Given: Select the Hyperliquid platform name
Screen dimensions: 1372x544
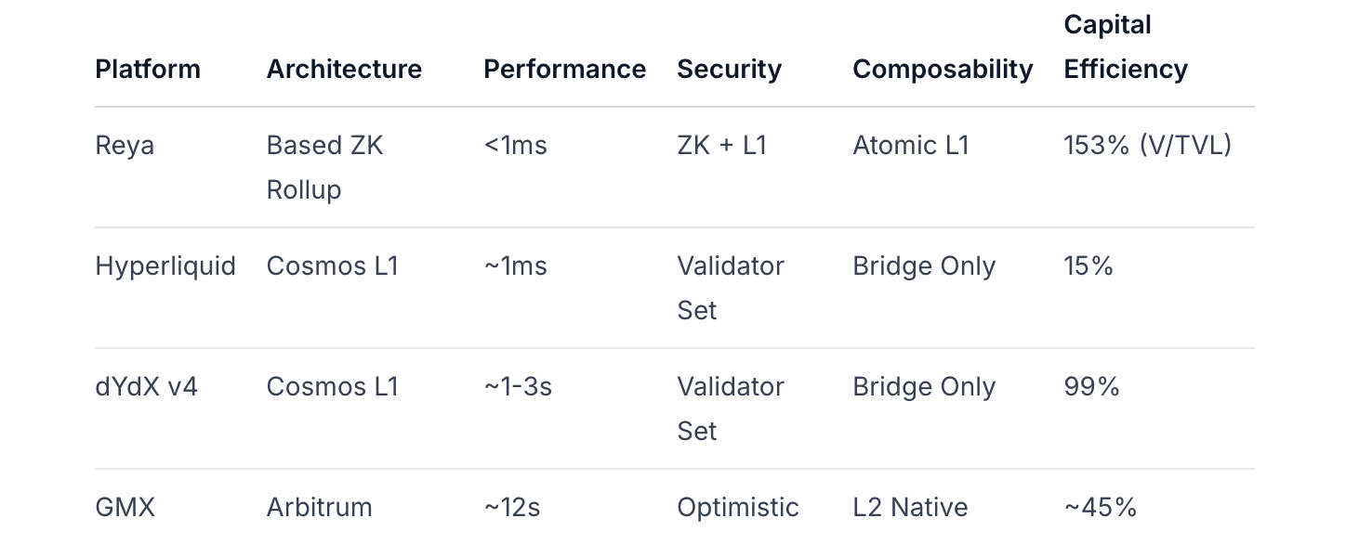Looking at the screenshot, I should 165,266.
